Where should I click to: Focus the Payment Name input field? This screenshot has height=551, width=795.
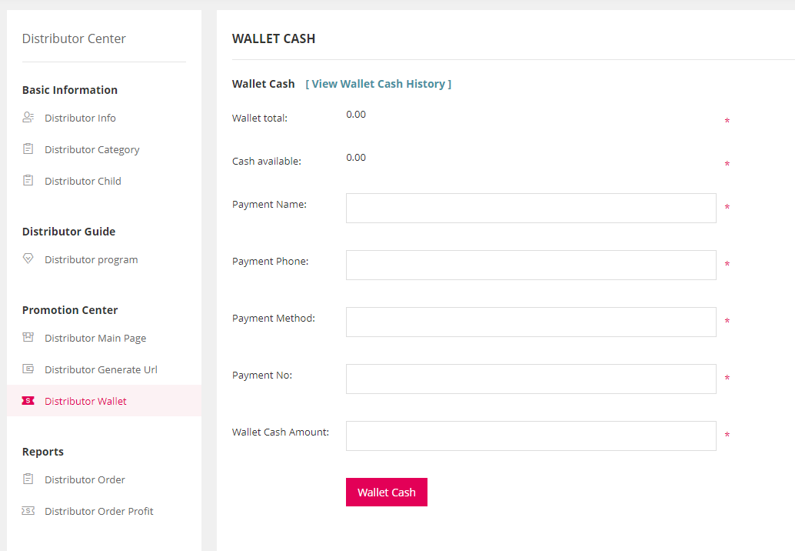(531, 208)
